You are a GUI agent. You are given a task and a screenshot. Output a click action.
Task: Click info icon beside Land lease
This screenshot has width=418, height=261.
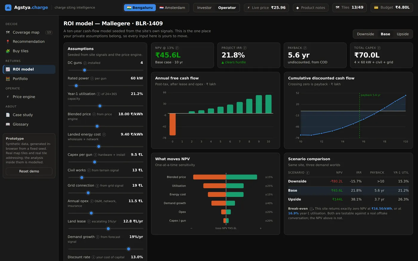click(x=89, y=221)
